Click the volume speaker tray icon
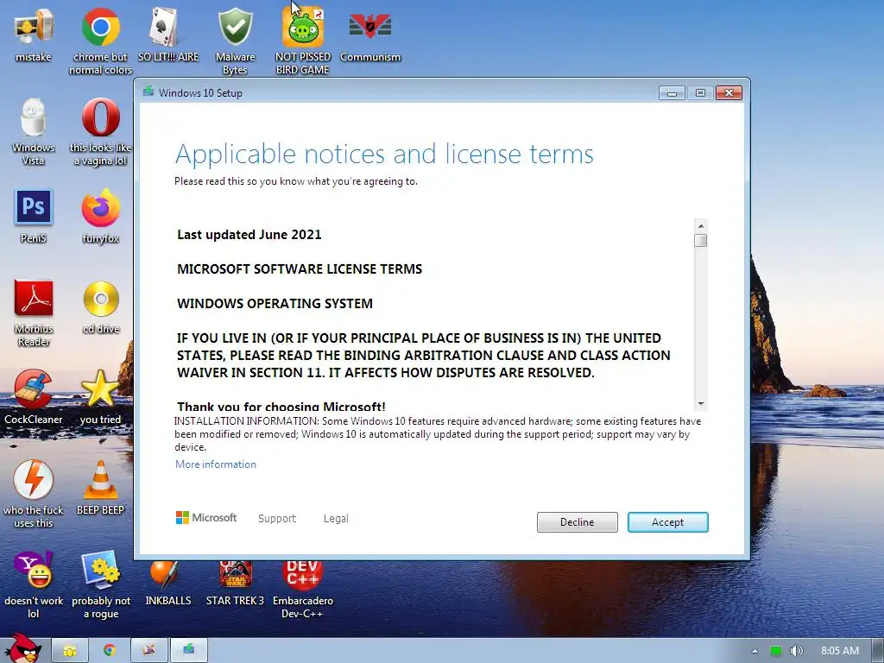The height and width of the screenshot is (663, 884). pos(796,651)
